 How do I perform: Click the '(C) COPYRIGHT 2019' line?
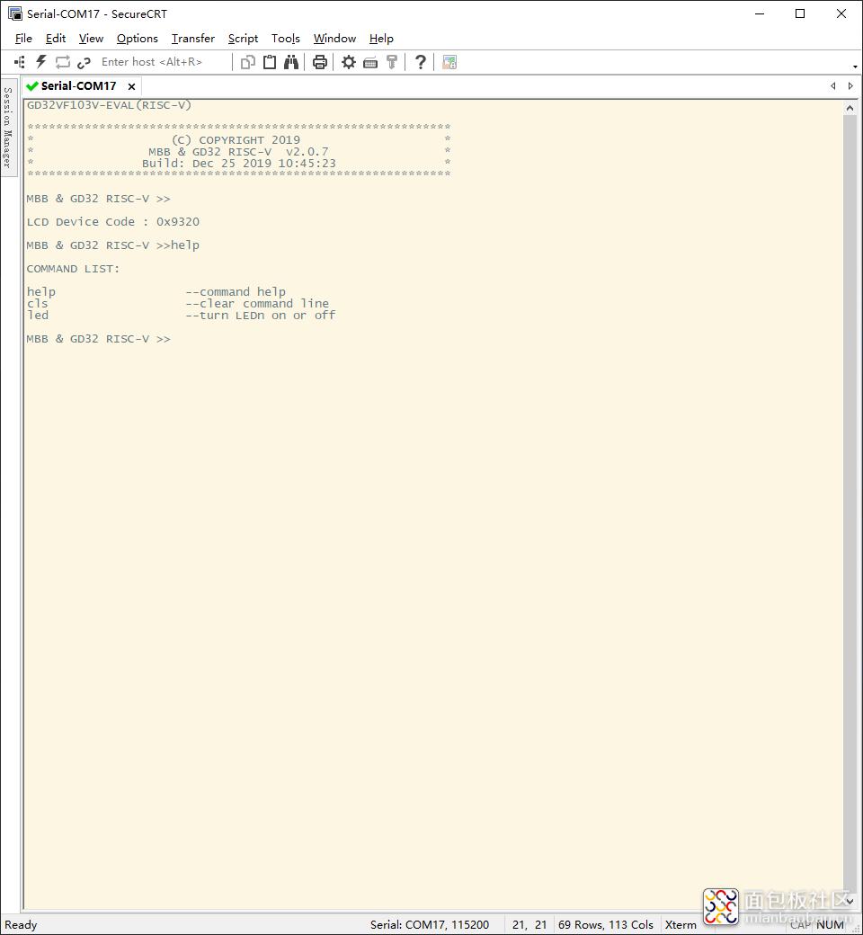point(236,140)
